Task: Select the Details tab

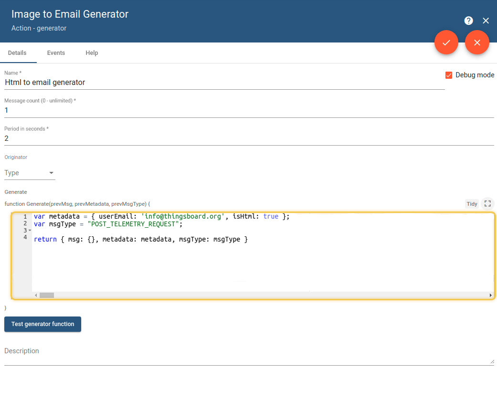Action: [x=17, y=53]
